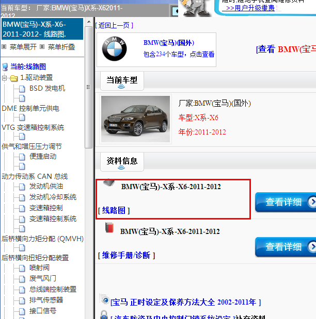Click 查看 BMW(宝马 link at right
The image size is (316, 319).
286,49
